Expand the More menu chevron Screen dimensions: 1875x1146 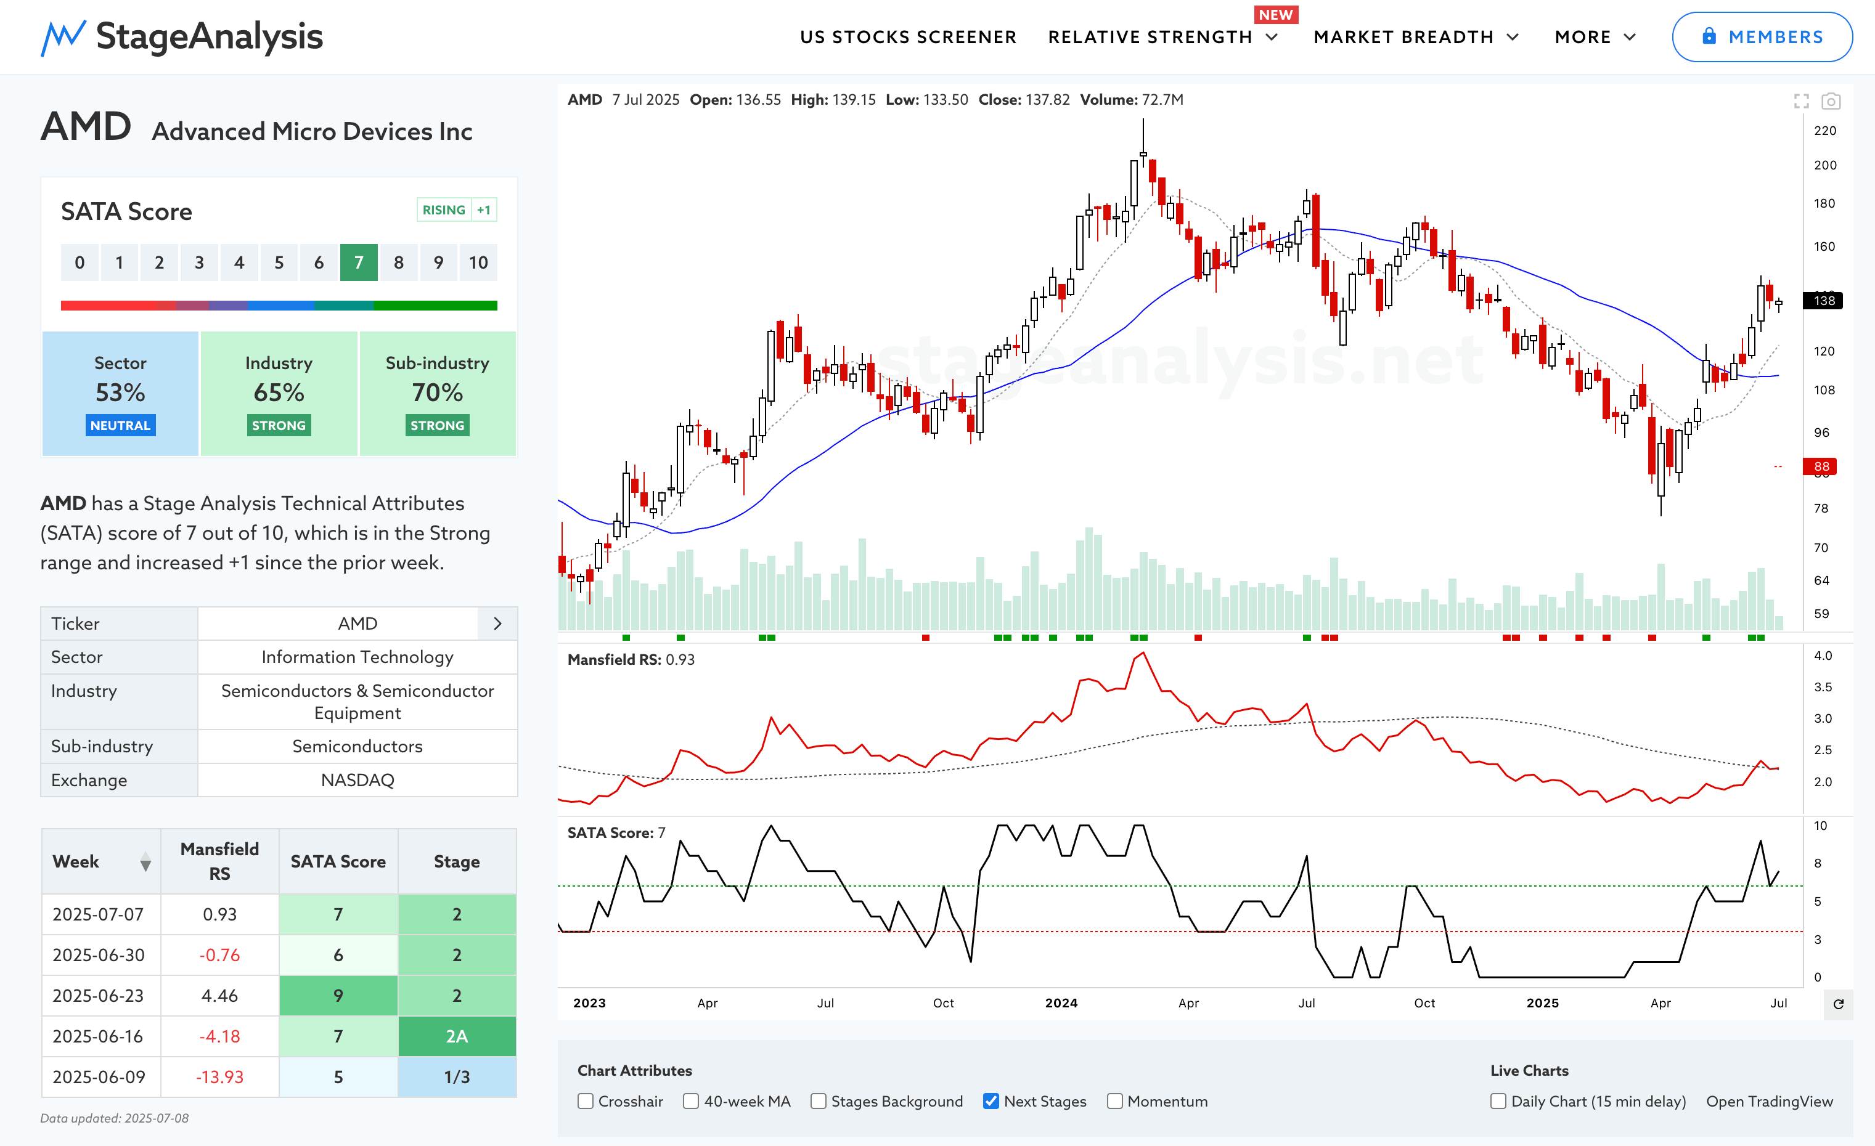pyautogui.click(x=1630, y=37)
